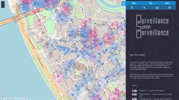Click the 'Camera — no further information' legend text
This screenshot has height=100, width=179.
[x=151, y=91]
